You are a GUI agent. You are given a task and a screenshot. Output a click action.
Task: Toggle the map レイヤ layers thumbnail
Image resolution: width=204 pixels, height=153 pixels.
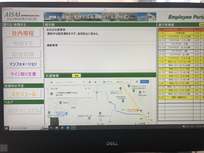[x=54, y=122]
